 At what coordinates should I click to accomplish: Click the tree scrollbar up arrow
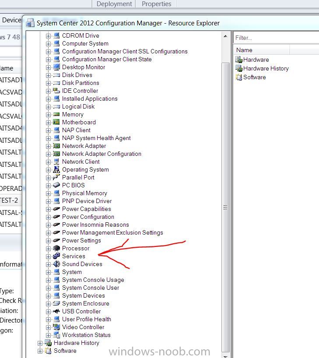pos(225,36)
